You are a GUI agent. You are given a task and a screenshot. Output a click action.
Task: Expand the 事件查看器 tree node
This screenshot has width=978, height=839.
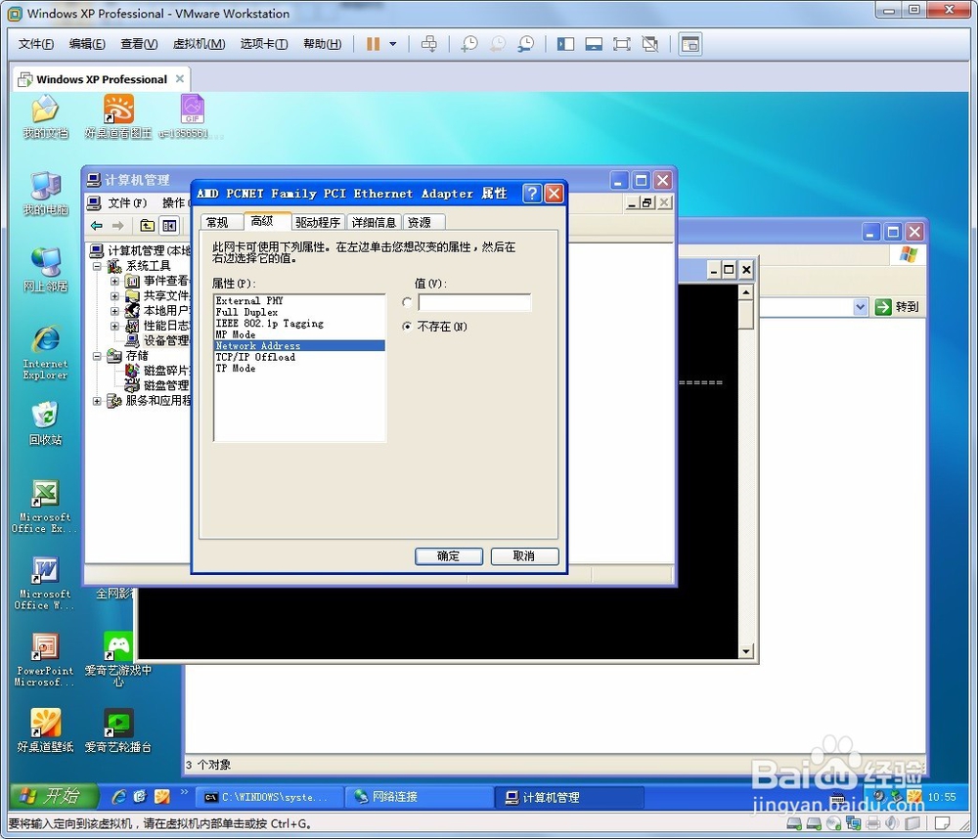click(114, 281)
